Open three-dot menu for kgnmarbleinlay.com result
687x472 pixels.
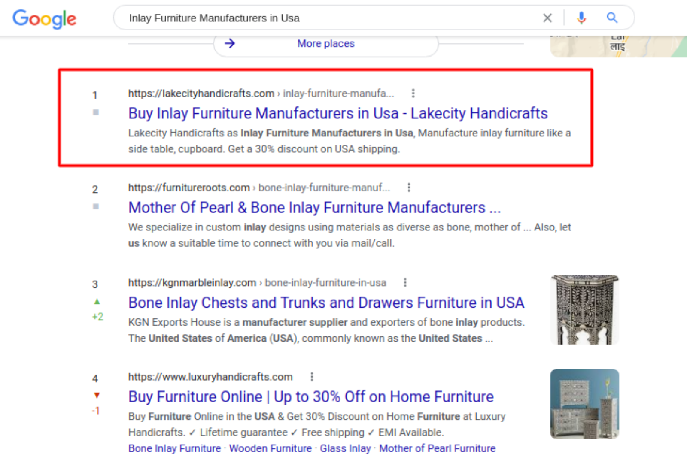405,282
